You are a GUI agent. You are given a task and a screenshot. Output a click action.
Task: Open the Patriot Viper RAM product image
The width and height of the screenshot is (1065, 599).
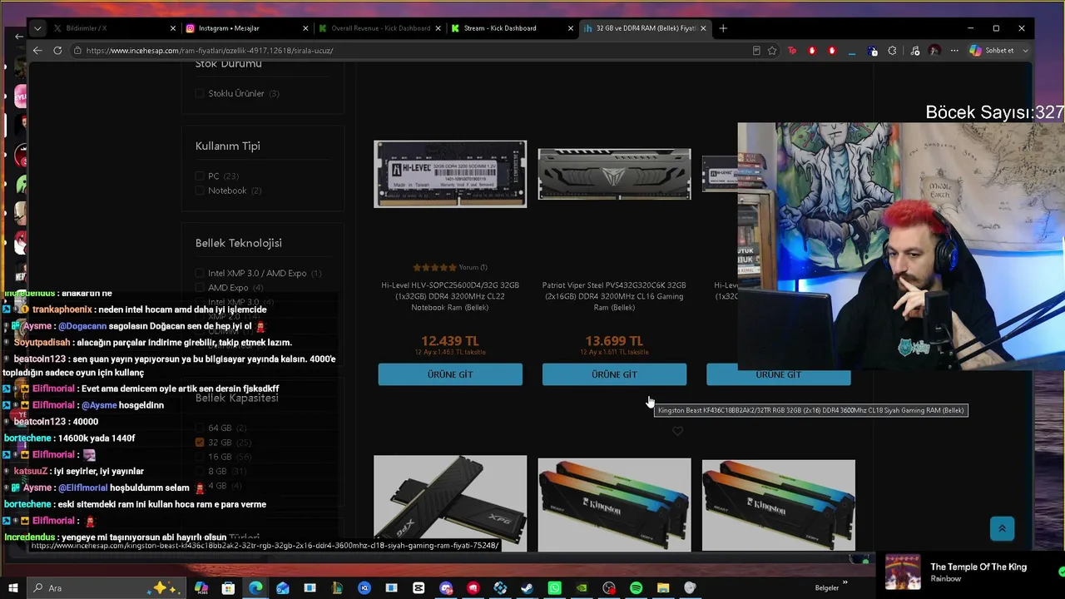click(x=614, y=174)
